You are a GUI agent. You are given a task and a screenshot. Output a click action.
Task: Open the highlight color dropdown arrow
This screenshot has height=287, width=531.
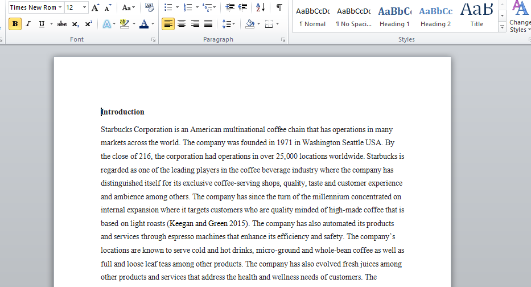coord(134,24)
